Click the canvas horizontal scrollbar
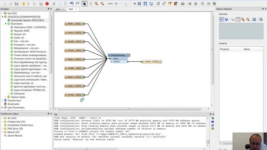This screenshot has height=150, width=267. click(x=129, y=109)
